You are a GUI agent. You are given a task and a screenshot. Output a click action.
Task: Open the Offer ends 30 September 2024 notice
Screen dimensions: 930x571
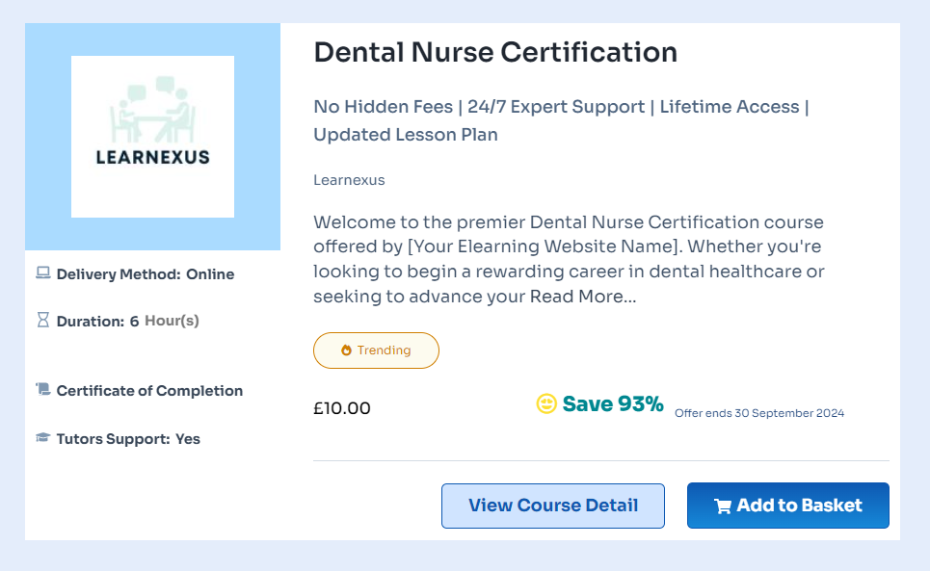pyautogui.click(x=758, y=413)
